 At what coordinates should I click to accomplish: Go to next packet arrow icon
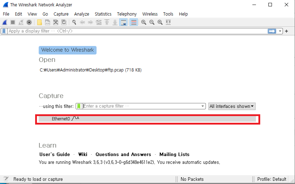coord(91,22)
